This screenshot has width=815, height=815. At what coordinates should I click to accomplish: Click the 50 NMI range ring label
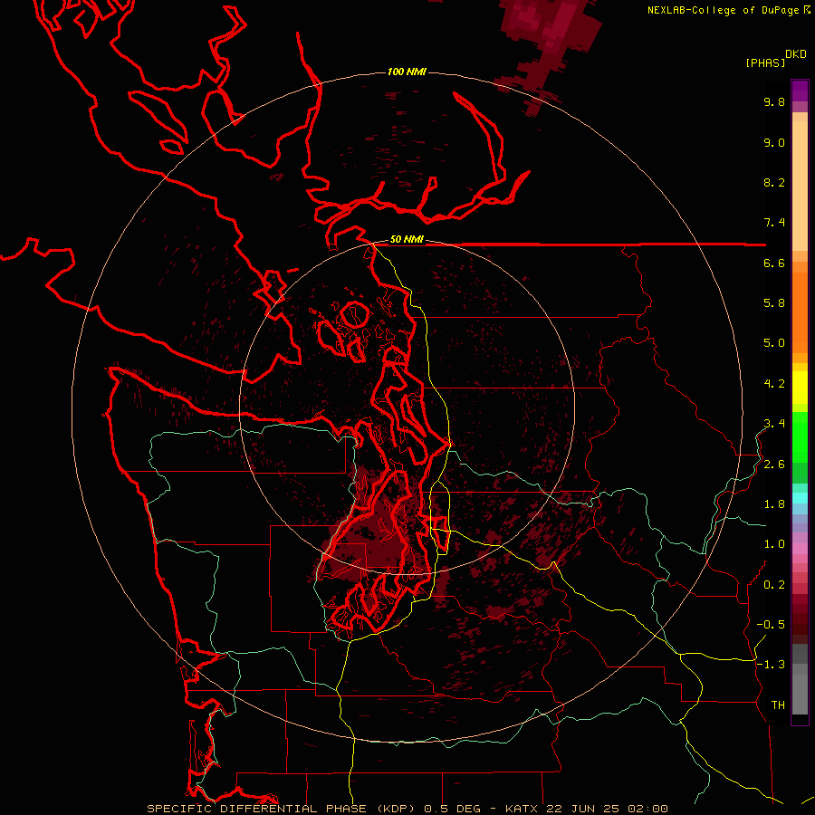tap(407, 240)
